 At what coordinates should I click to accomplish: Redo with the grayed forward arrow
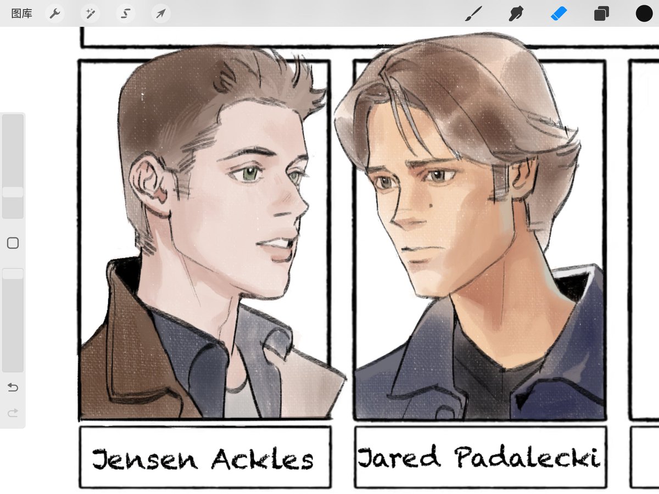tap(13, 412)
